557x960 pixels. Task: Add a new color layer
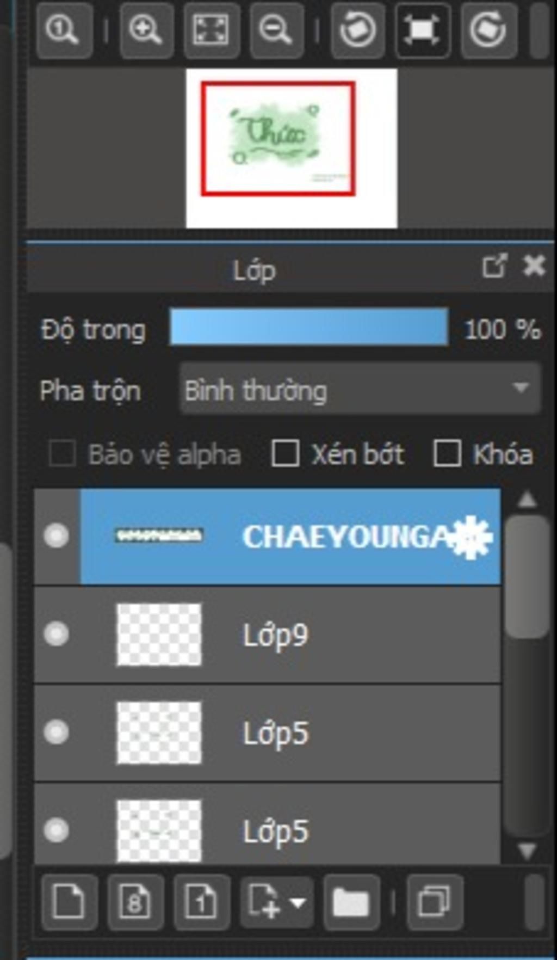tap(69, 903)
